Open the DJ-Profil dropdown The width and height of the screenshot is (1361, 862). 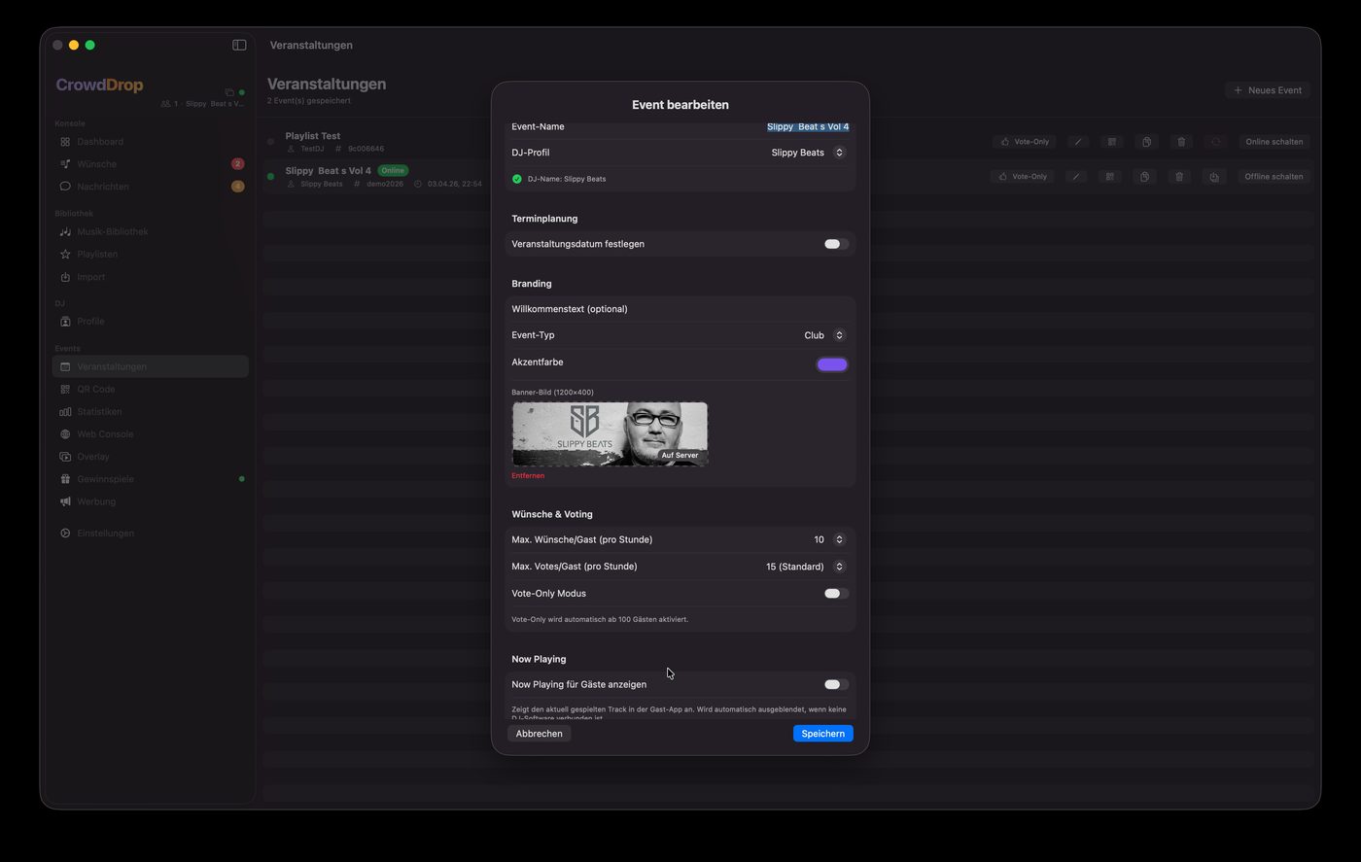point(808,153)
